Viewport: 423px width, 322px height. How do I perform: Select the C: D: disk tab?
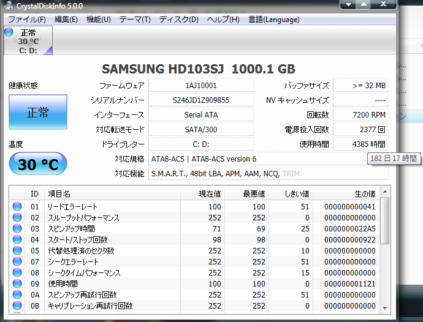click(x=28, y=40)
